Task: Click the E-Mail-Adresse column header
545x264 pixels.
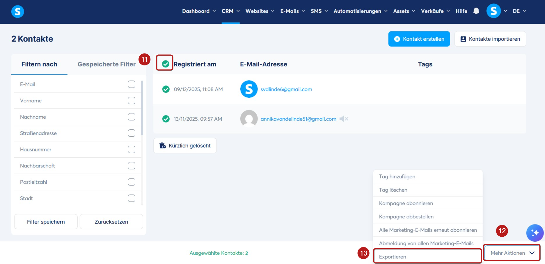Action: tap(264, 64)
